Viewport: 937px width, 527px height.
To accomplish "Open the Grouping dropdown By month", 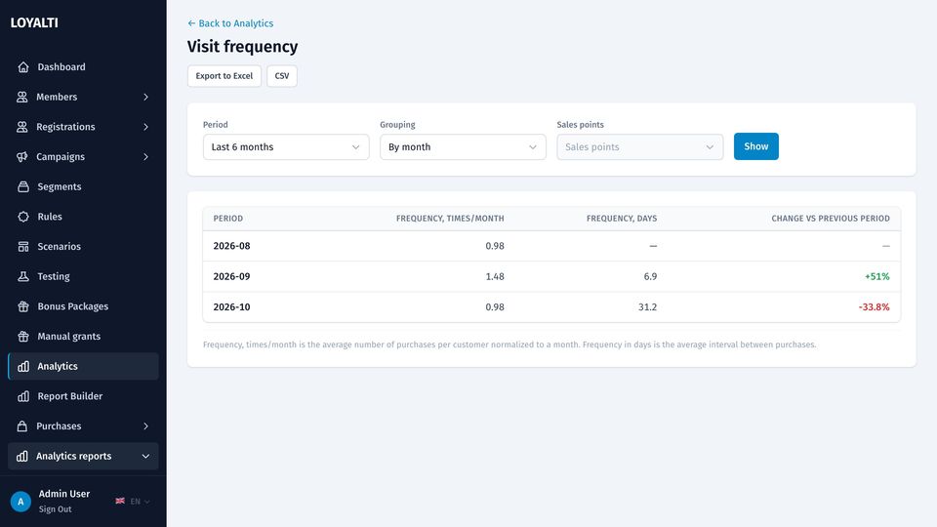I will (x=463, y=147).
